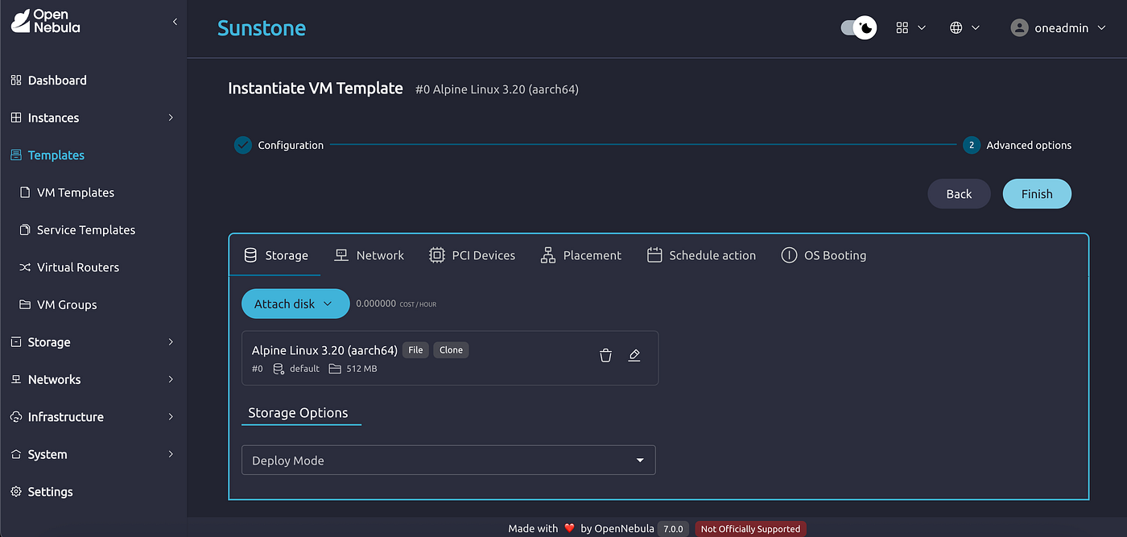The image size is (1127, 537).
Task: Expand the Networks sidebar section
Action: (171, 380)
